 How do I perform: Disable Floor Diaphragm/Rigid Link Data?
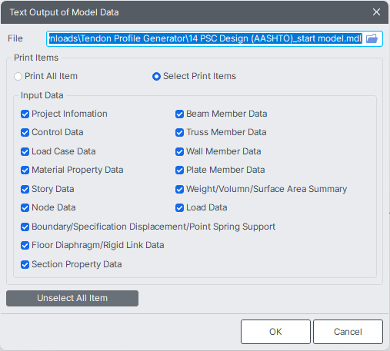tap(25, 245)
